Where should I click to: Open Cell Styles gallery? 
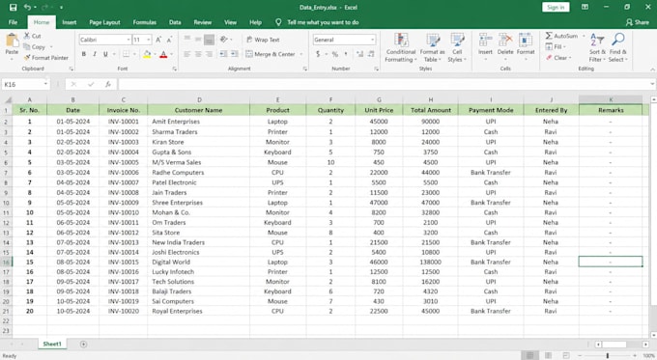coord(457,47)
